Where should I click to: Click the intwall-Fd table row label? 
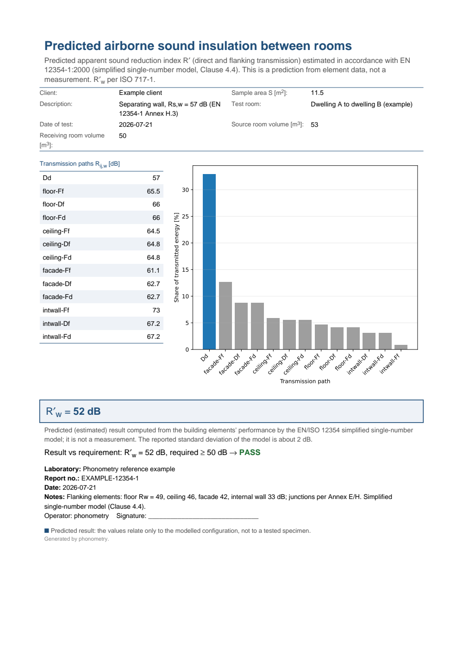point(56,337)
